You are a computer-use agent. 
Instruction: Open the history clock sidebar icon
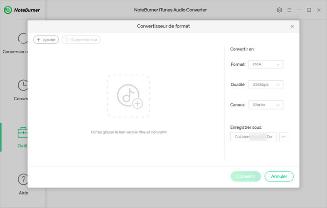[x=23, y=85]
